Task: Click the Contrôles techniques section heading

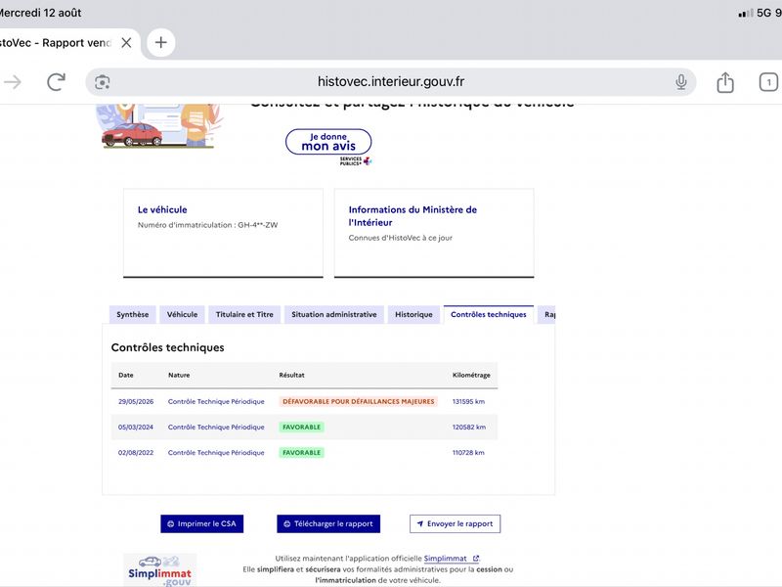Action: 167,347
